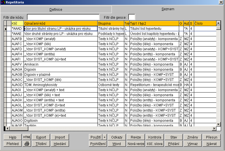Open the Seznam tab
The height and width of the screenshot is (151, 225).
point(168,9)
